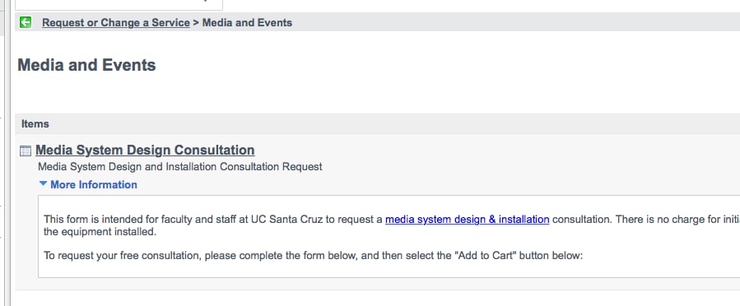The width and height of the screenshot is (740, 306).
Task: Click the green back arrow icon
Action: (26, 22)
